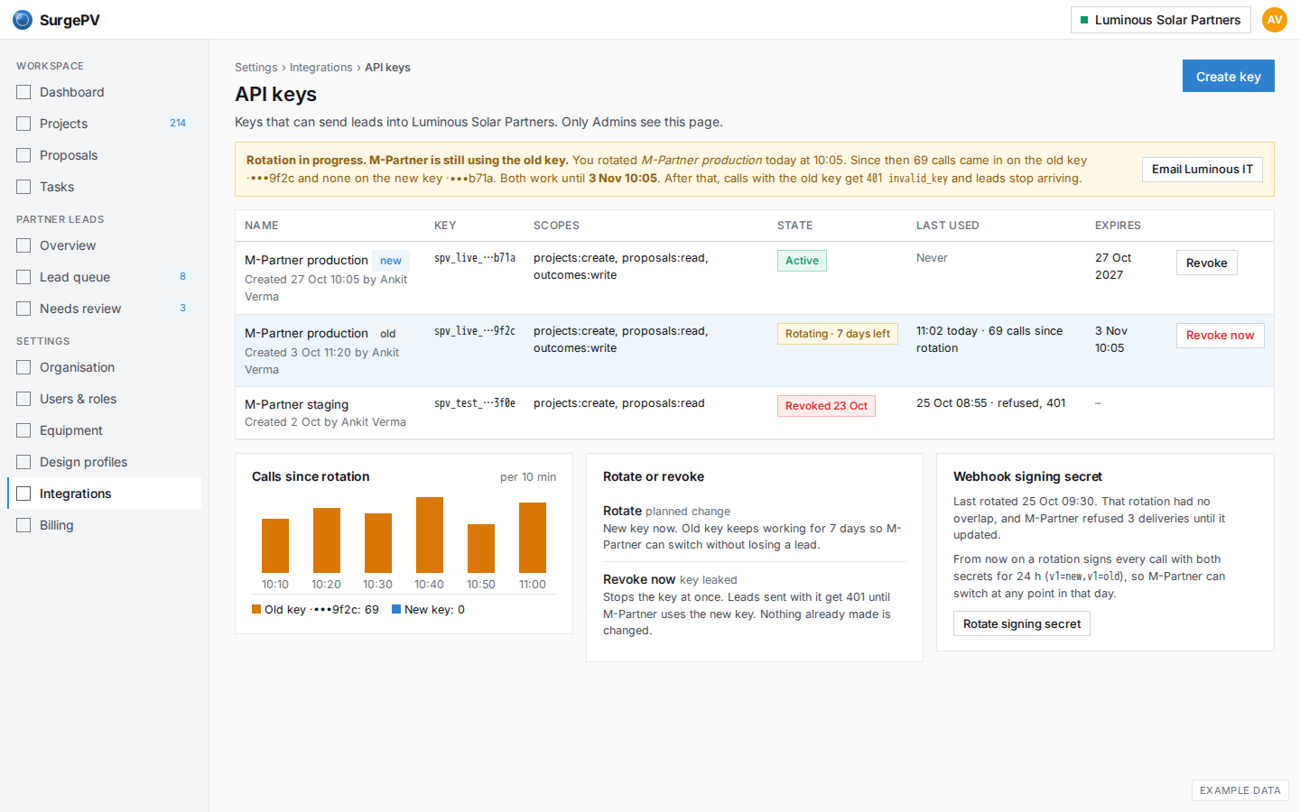Screen dimensions: 1300x812
Task: Click the Create key button
Action: 1229,77
